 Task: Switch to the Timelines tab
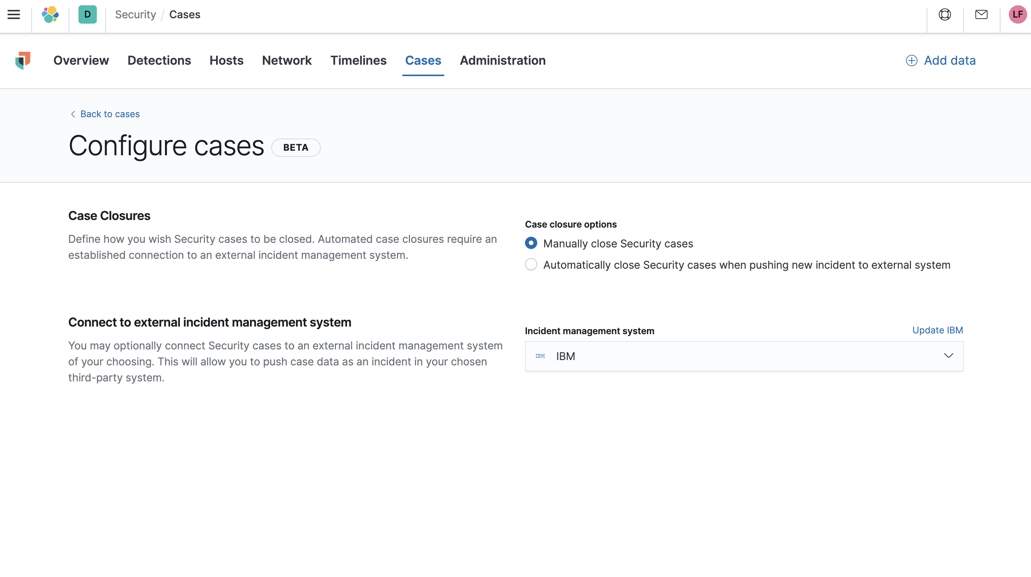(359, 61)
